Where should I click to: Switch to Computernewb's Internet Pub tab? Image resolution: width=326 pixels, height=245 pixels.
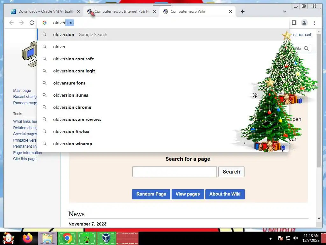pos(121,11)
